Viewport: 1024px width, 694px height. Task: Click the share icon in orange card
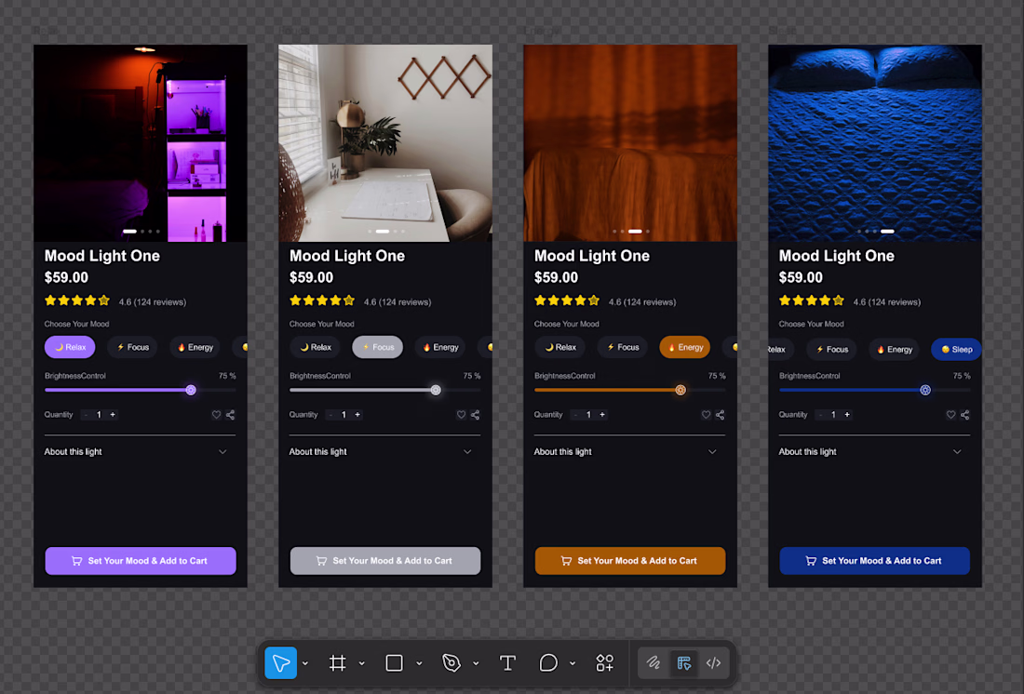(x=721, y=415)
